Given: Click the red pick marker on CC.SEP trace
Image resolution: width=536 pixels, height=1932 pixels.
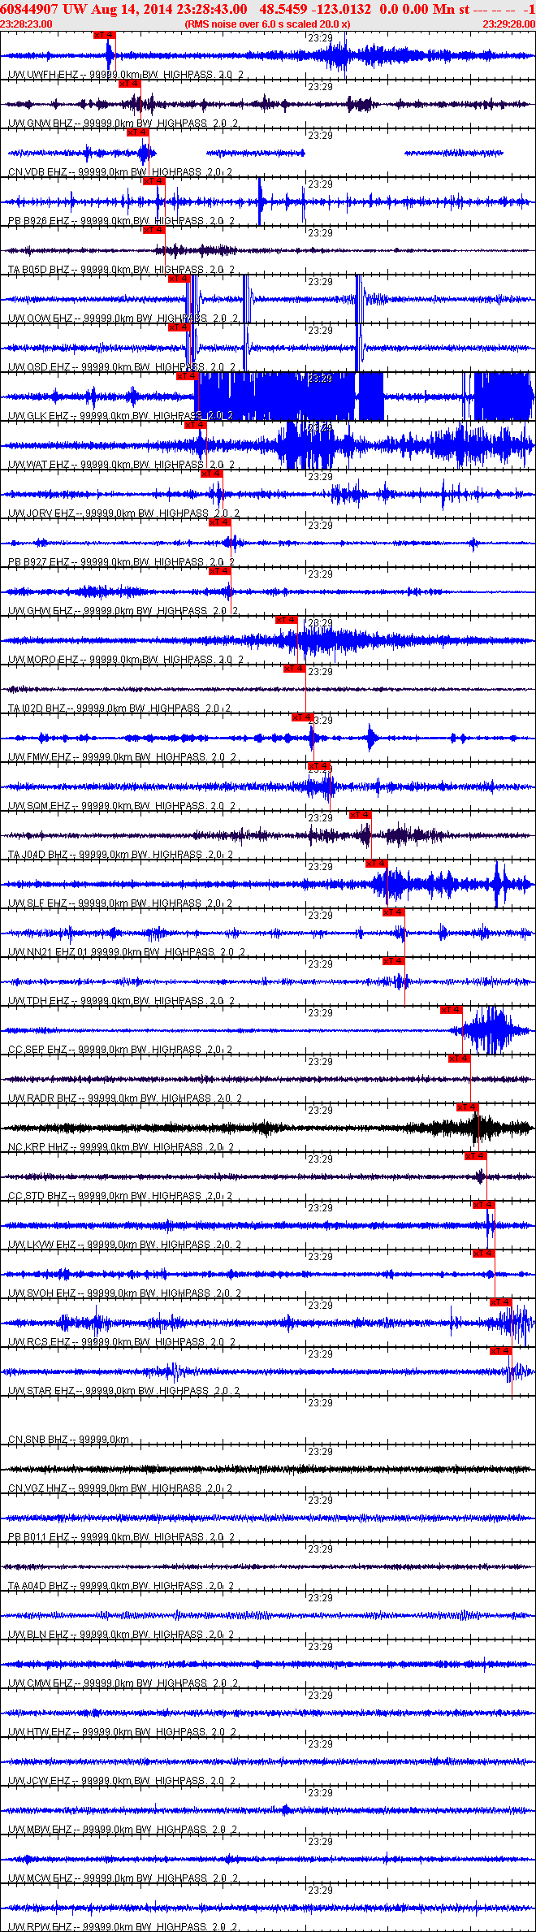Looking at the screenshot, I should (x=452, y=1010).
